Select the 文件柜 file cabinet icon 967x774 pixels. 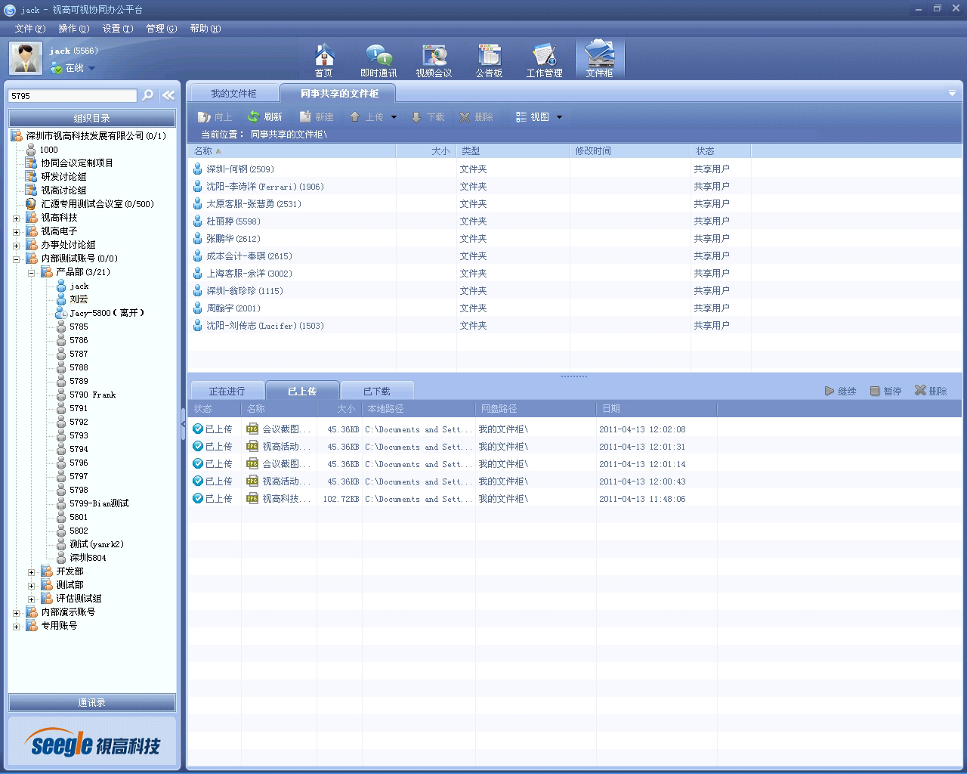(x=600, y=60)
